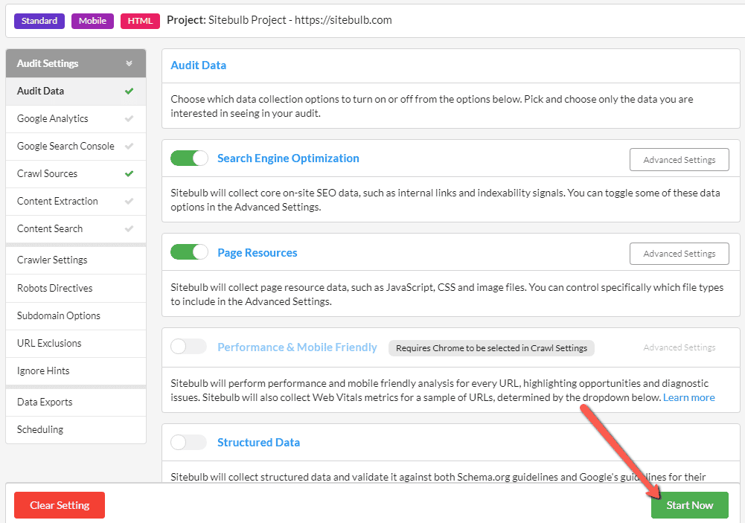Open Robots Directives section
The height and width of the screenshot is (523, 745).
tap(76, 289)
